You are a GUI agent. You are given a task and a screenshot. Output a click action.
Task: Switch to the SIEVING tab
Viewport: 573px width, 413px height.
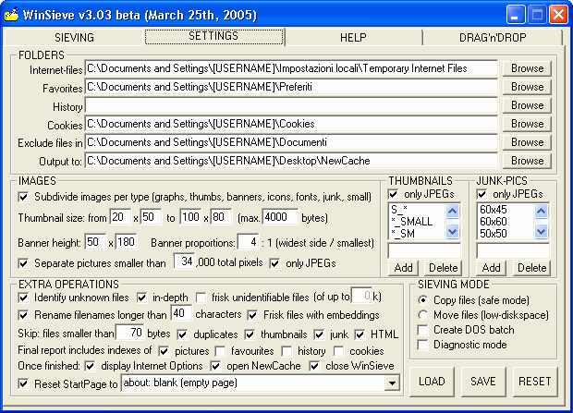tap(73, 37)
